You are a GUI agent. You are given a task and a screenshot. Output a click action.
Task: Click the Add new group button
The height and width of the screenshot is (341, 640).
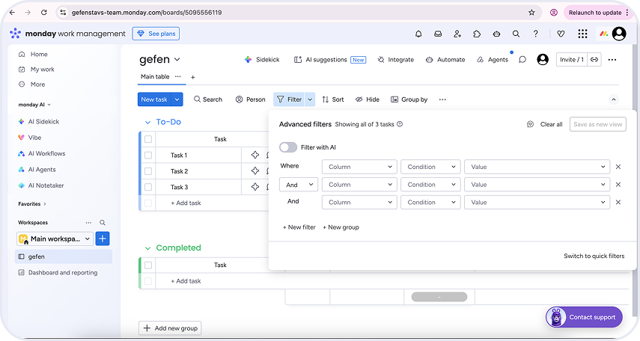pyautogui.click(x=170, y=328)
